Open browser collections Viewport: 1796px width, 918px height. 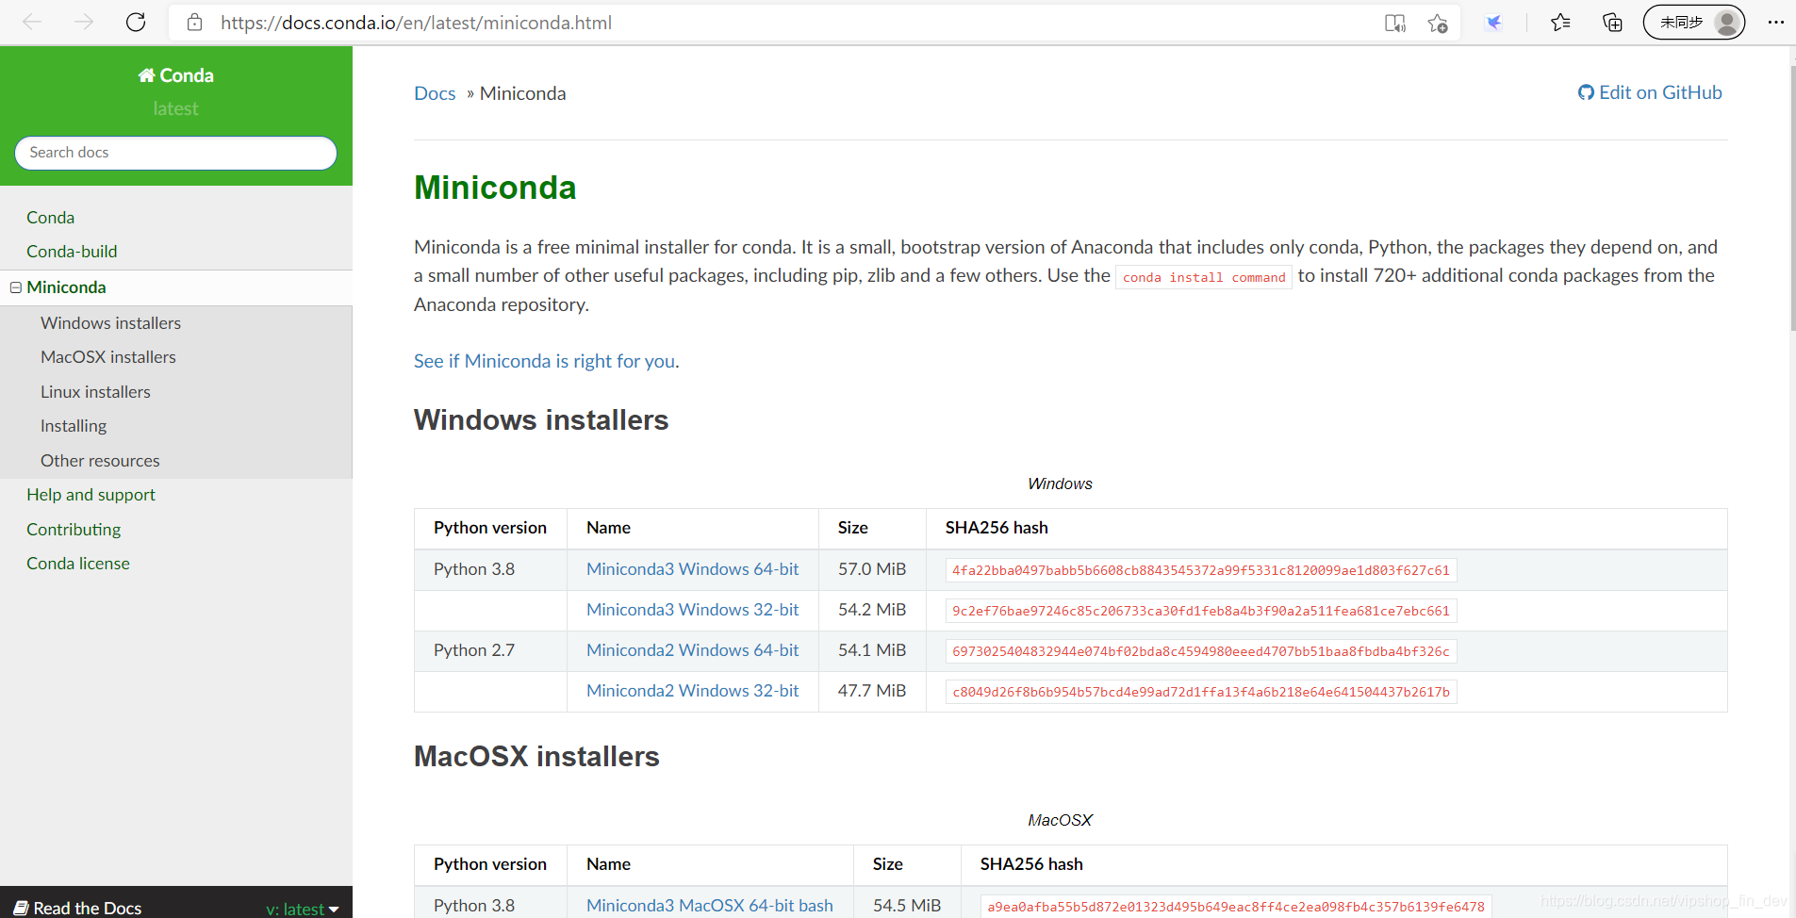[1612, 23]
